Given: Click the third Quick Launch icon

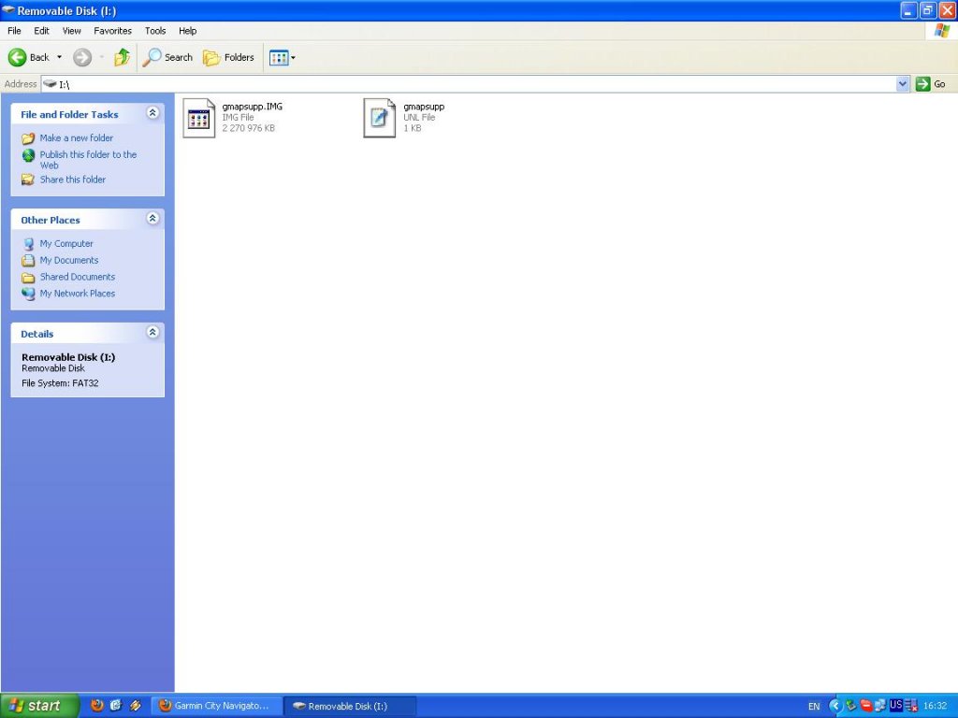Looking at the screenshot, I should click(135, 706).
